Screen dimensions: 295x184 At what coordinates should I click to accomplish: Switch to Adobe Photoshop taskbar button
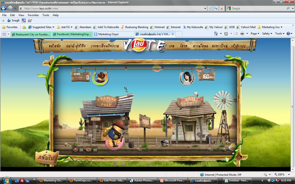143,181
